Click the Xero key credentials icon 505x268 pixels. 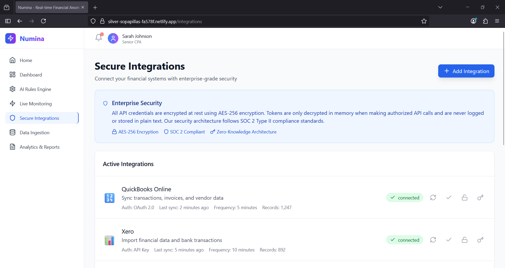click(480, 240)
